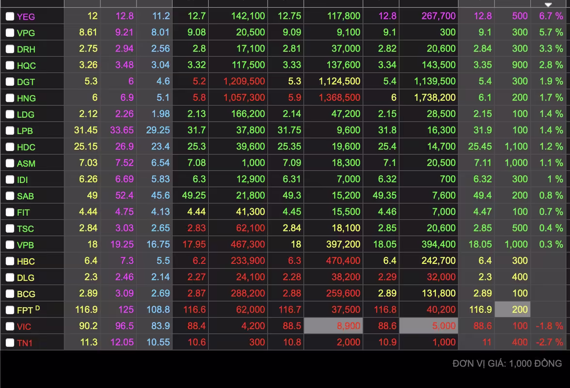This screenshot has width=570, height=388.
Task: Click the 6.7 % change for YEG
Action: (551, 16)
